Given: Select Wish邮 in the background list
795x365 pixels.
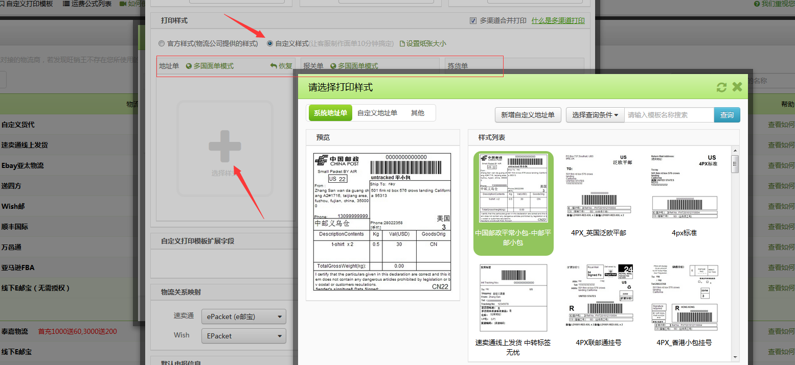Looking at the screenshot, I should coord(13,206).
